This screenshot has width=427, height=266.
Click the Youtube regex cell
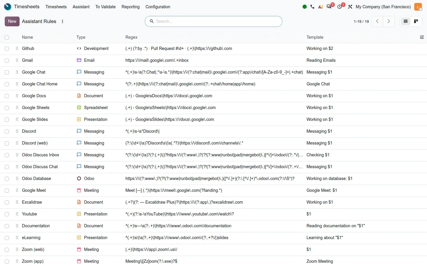click(179, 214)
